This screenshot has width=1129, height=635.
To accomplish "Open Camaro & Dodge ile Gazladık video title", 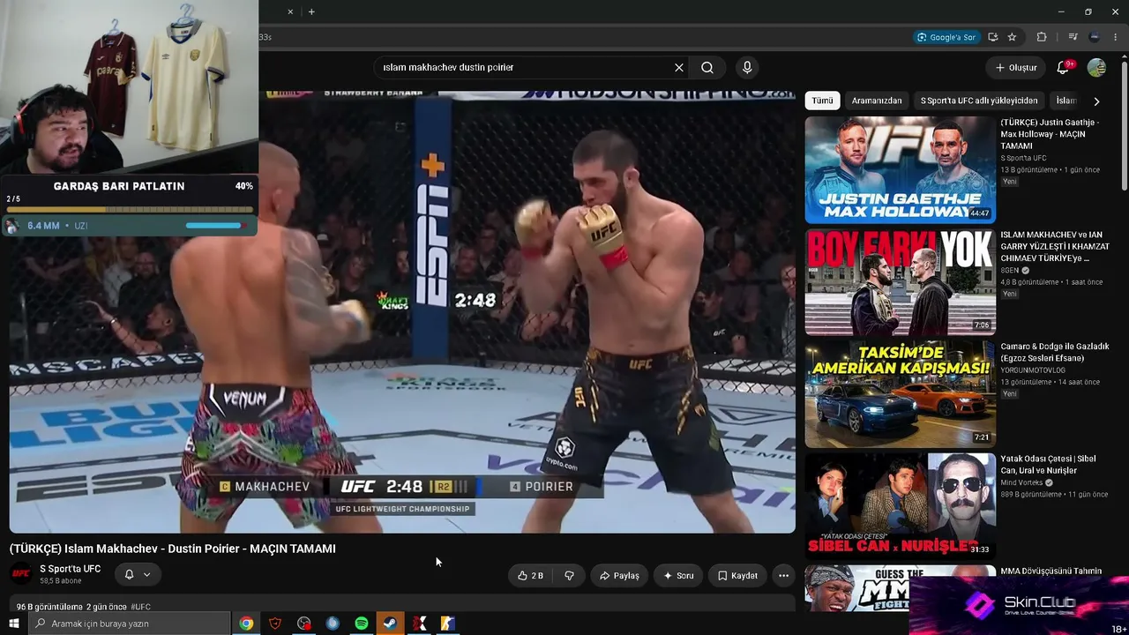I will click(x=1055, y=353).
